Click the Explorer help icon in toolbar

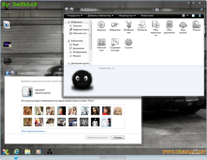(200, 16)
